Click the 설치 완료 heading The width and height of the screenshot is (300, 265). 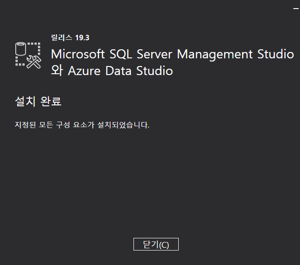[38, 101]
